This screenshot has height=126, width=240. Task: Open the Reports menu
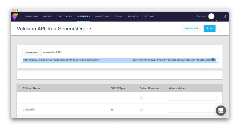133,16
